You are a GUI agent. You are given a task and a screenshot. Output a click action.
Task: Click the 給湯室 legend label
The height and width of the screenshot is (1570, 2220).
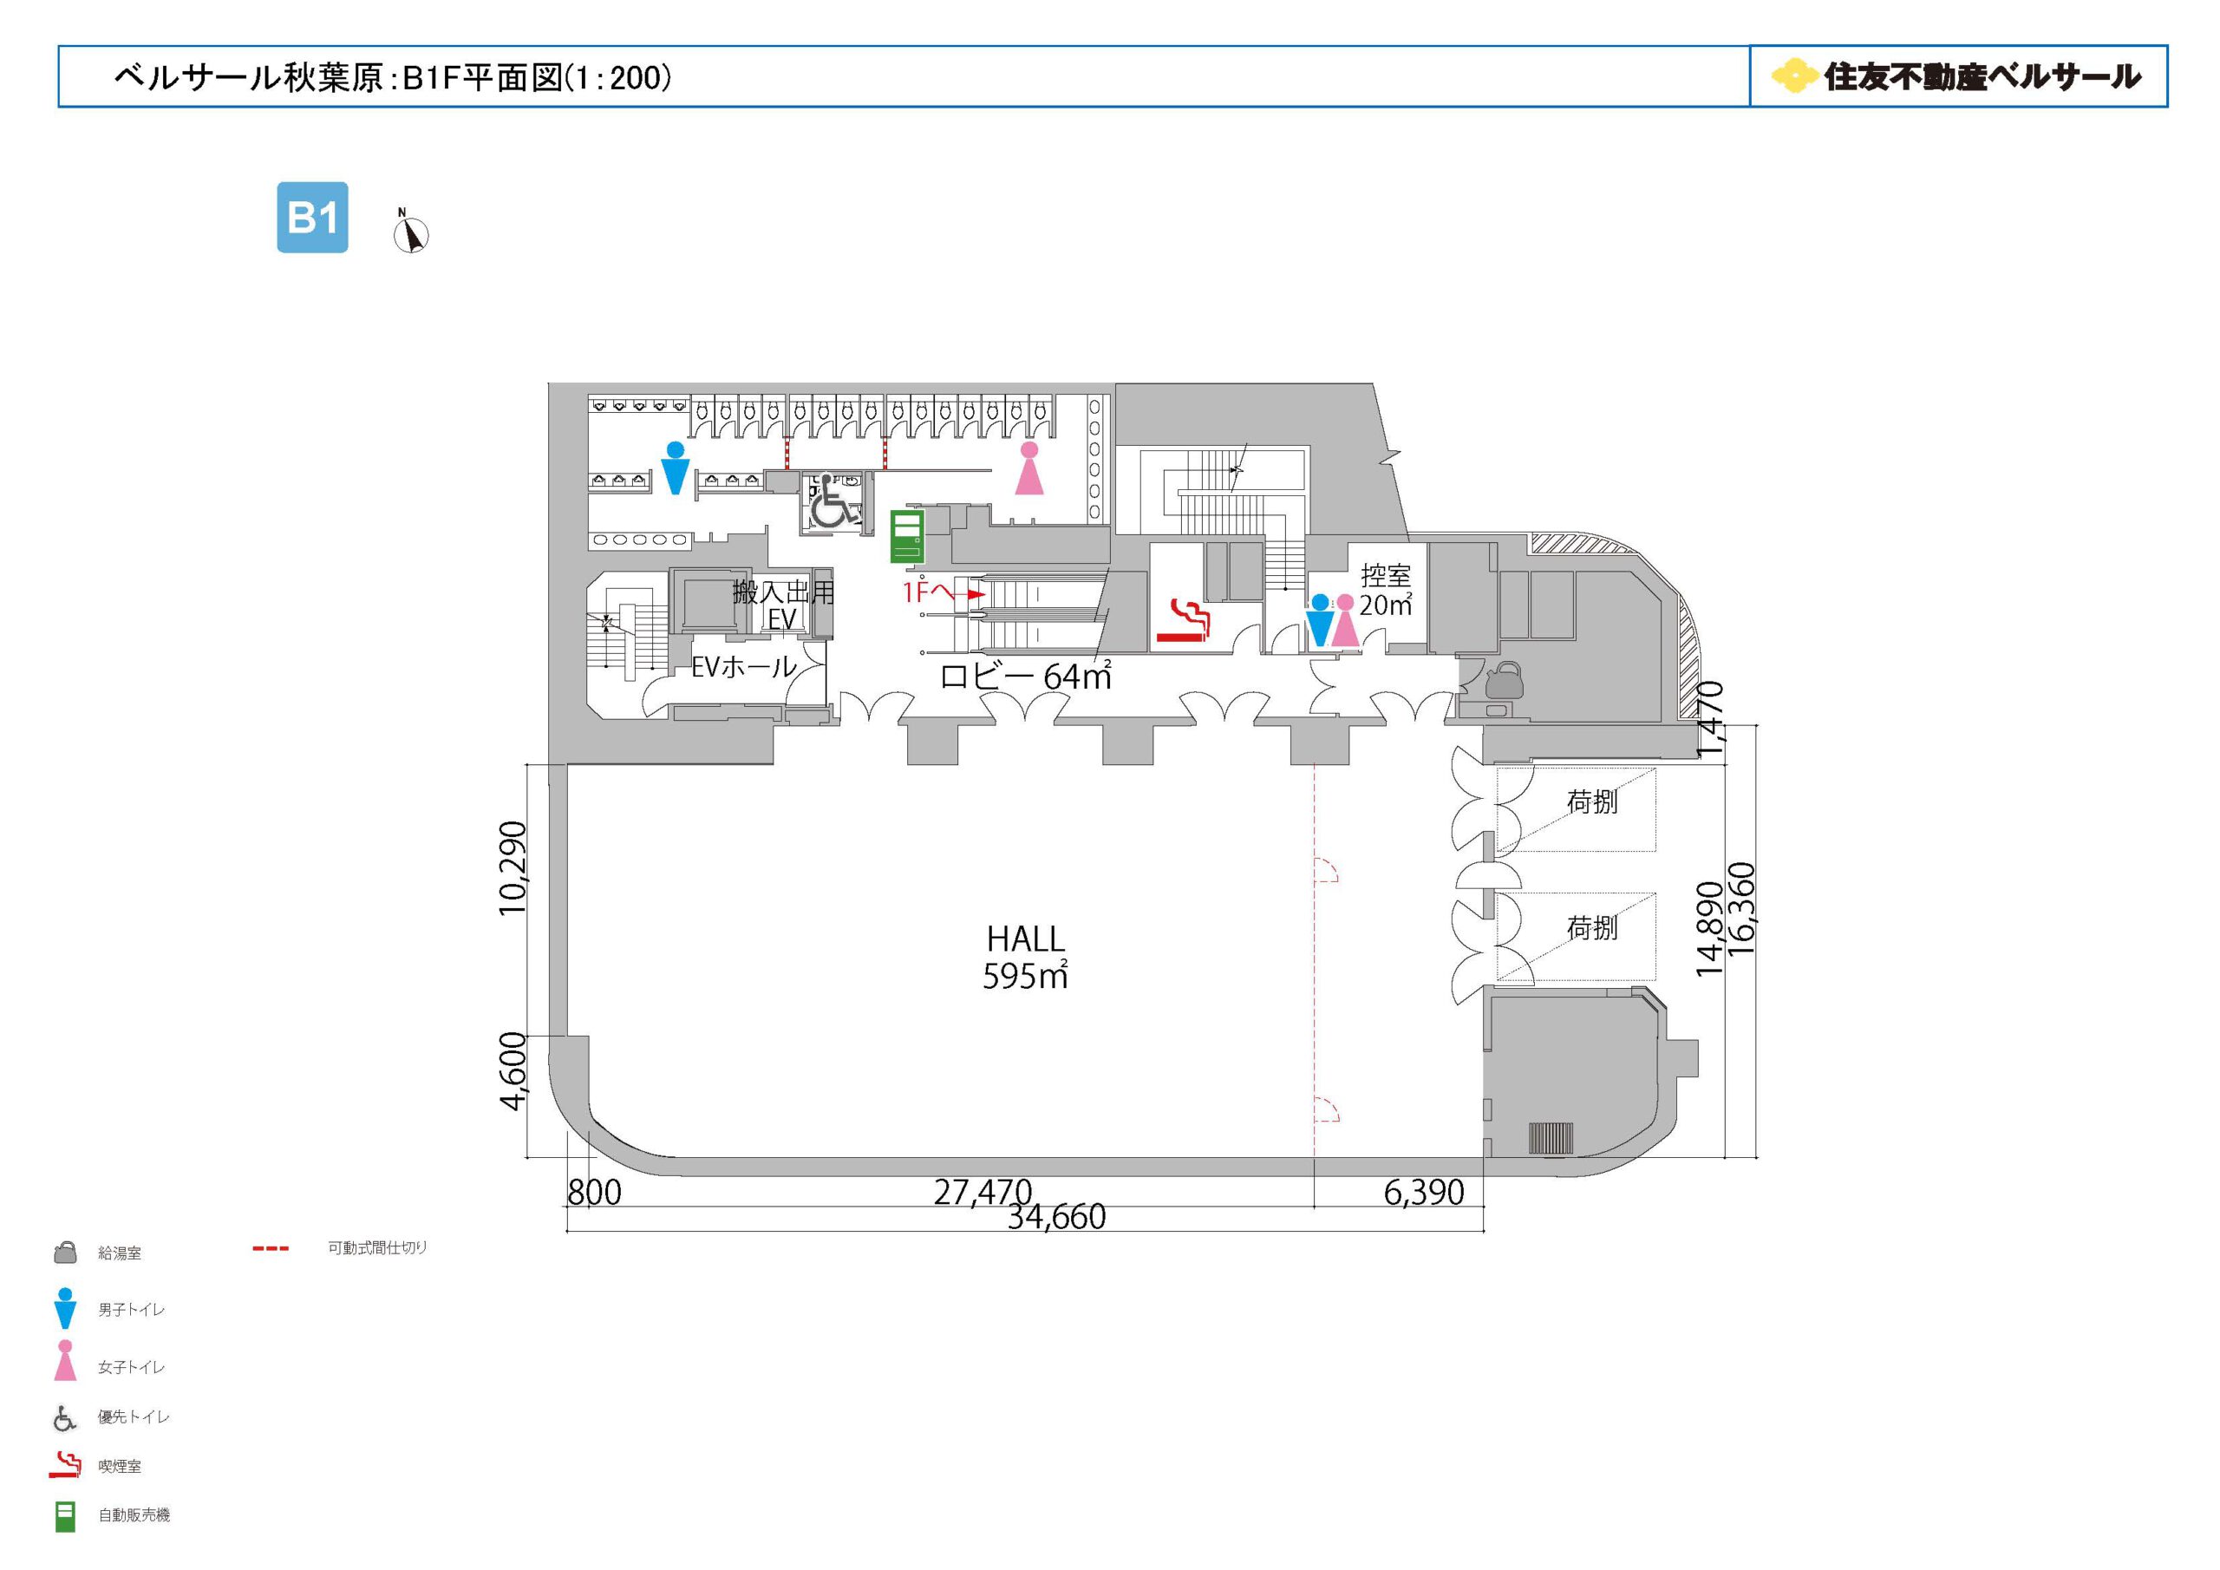[x=120, y=1253]
